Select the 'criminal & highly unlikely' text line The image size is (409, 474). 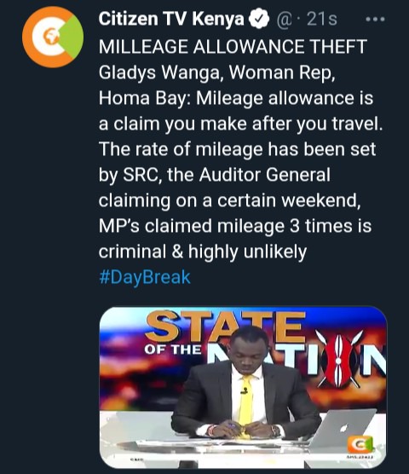coord(203,251)
